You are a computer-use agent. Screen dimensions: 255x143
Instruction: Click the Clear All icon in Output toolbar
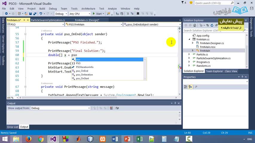(x=111, y=108)
